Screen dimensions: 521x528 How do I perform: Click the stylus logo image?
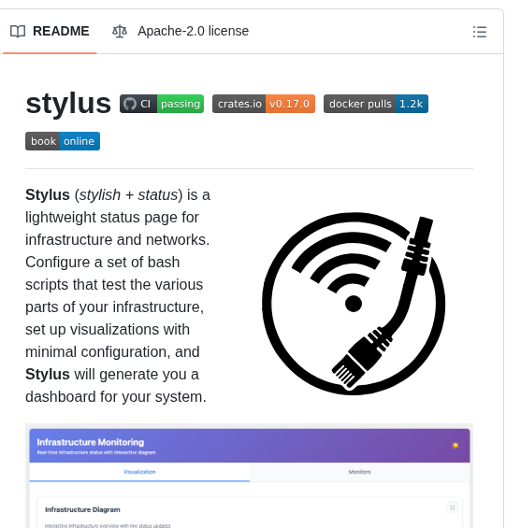pos(354,304)
